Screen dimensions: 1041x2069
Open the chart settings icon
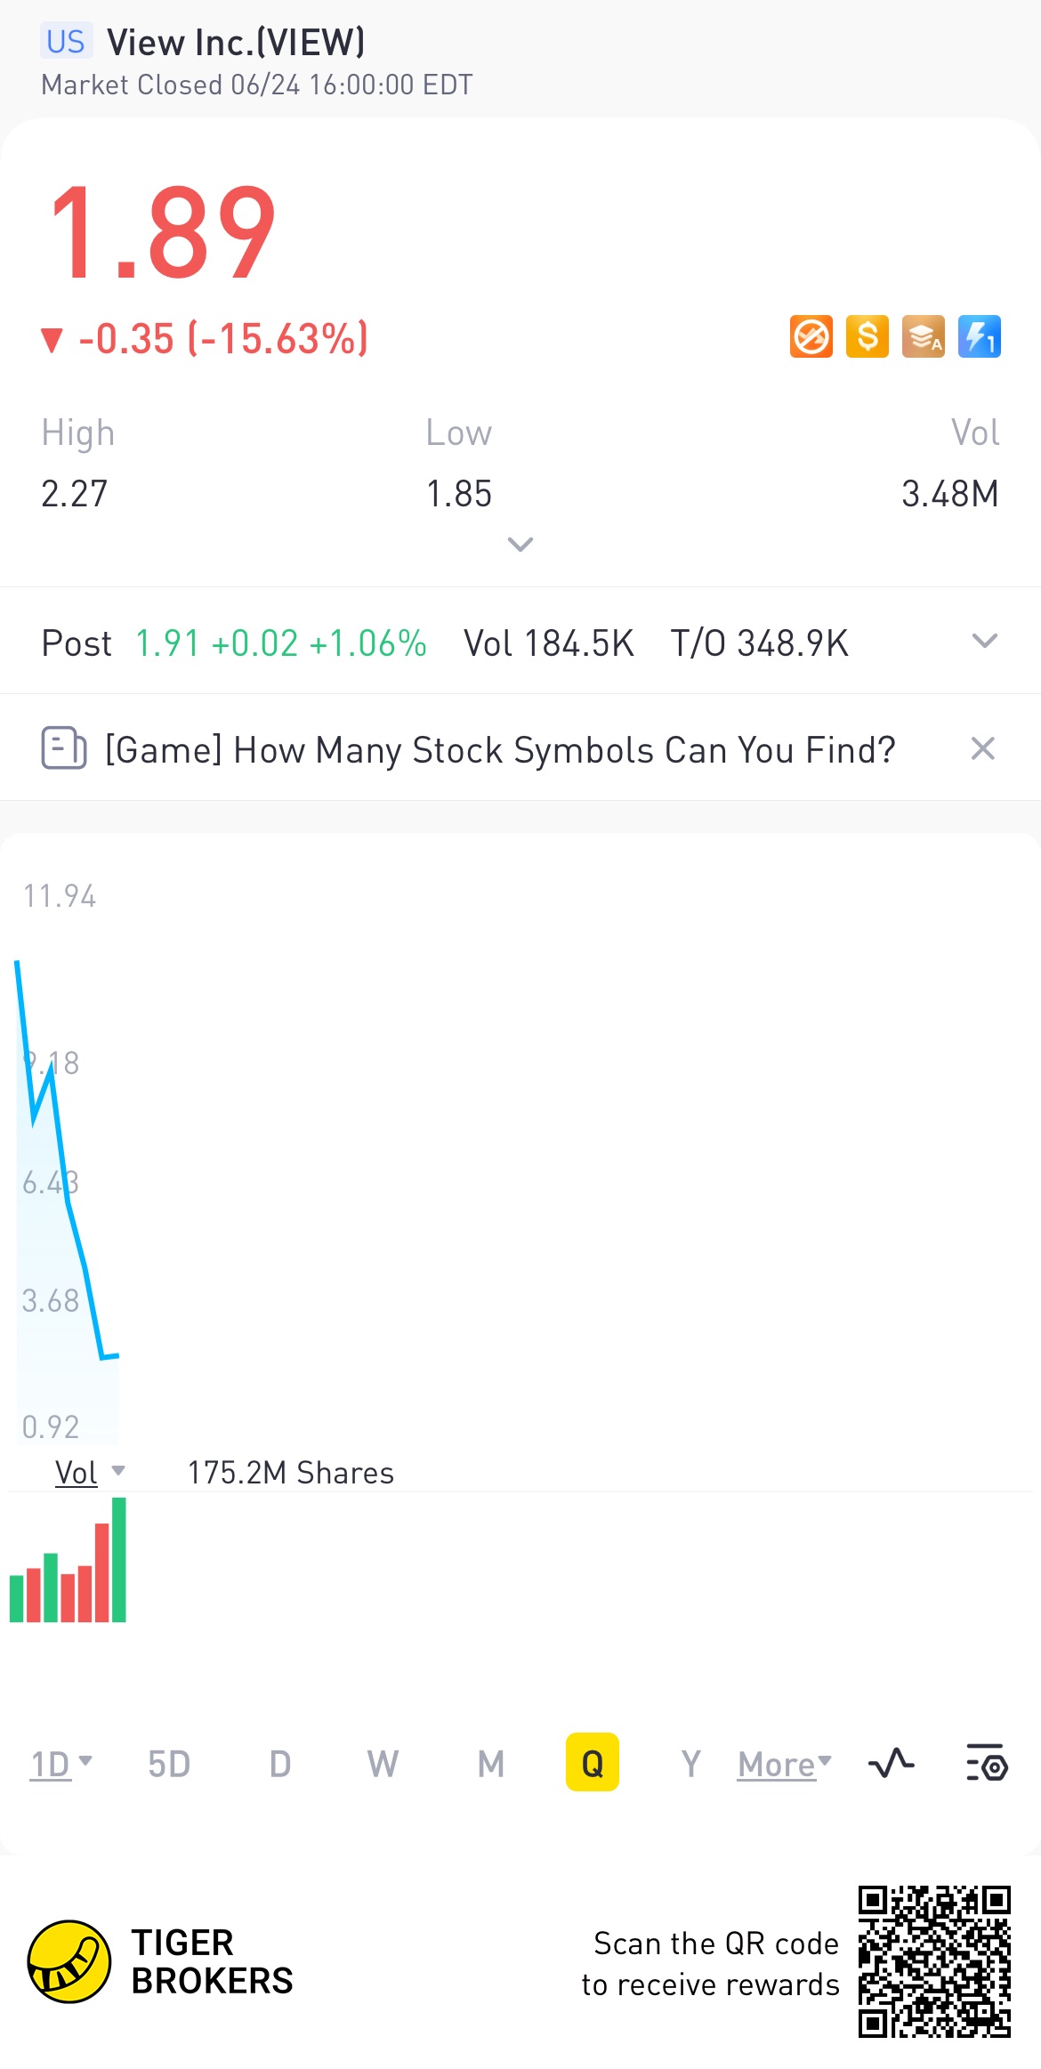(x=986, y=1763)
